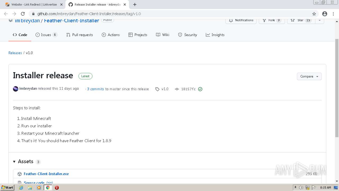Open the Windows Start menu
Viewport: 339px width, 191px height.
pyautogui.click(x=7, y=187)
